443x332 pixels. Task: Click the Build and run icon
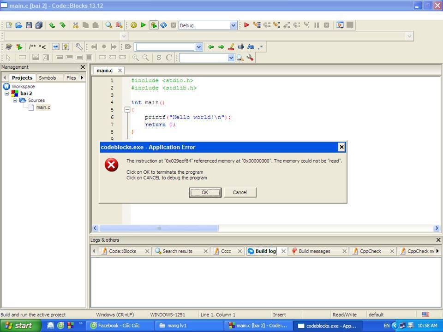(153, 25)
